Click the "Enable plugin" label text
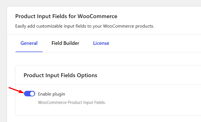Image resolution: width=201 pixels, height=122 pixels. coord(51,94)
